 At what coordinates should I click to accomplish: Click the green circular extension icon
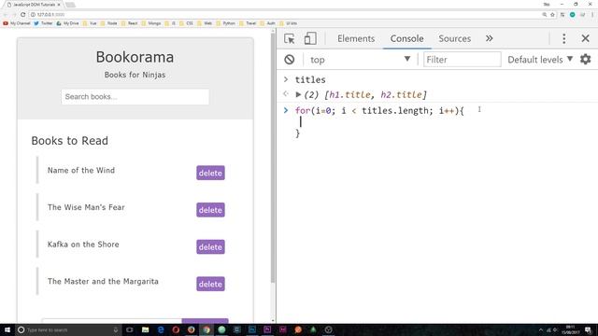[x=573, y=15]
